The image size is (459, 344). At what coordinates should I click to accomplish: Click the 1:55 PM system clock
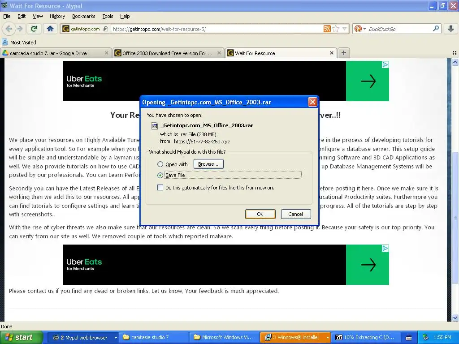pos(442,337)
